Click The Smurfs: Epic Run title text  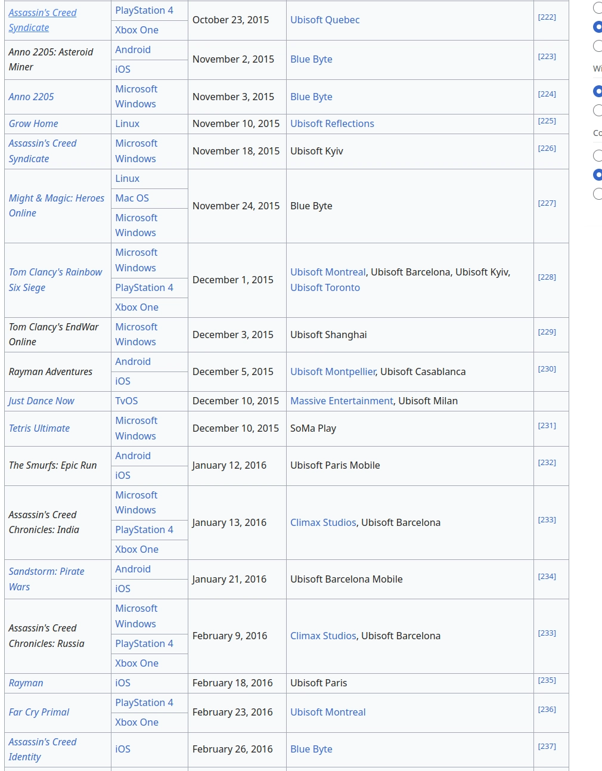click(52, 465)
